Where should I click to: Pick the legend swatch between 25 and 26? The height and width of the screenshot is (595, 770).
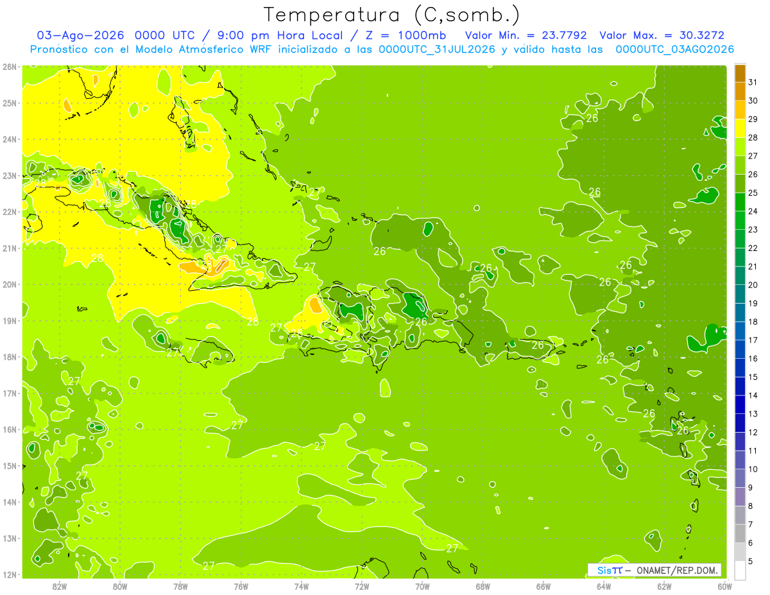coord(740,184)
